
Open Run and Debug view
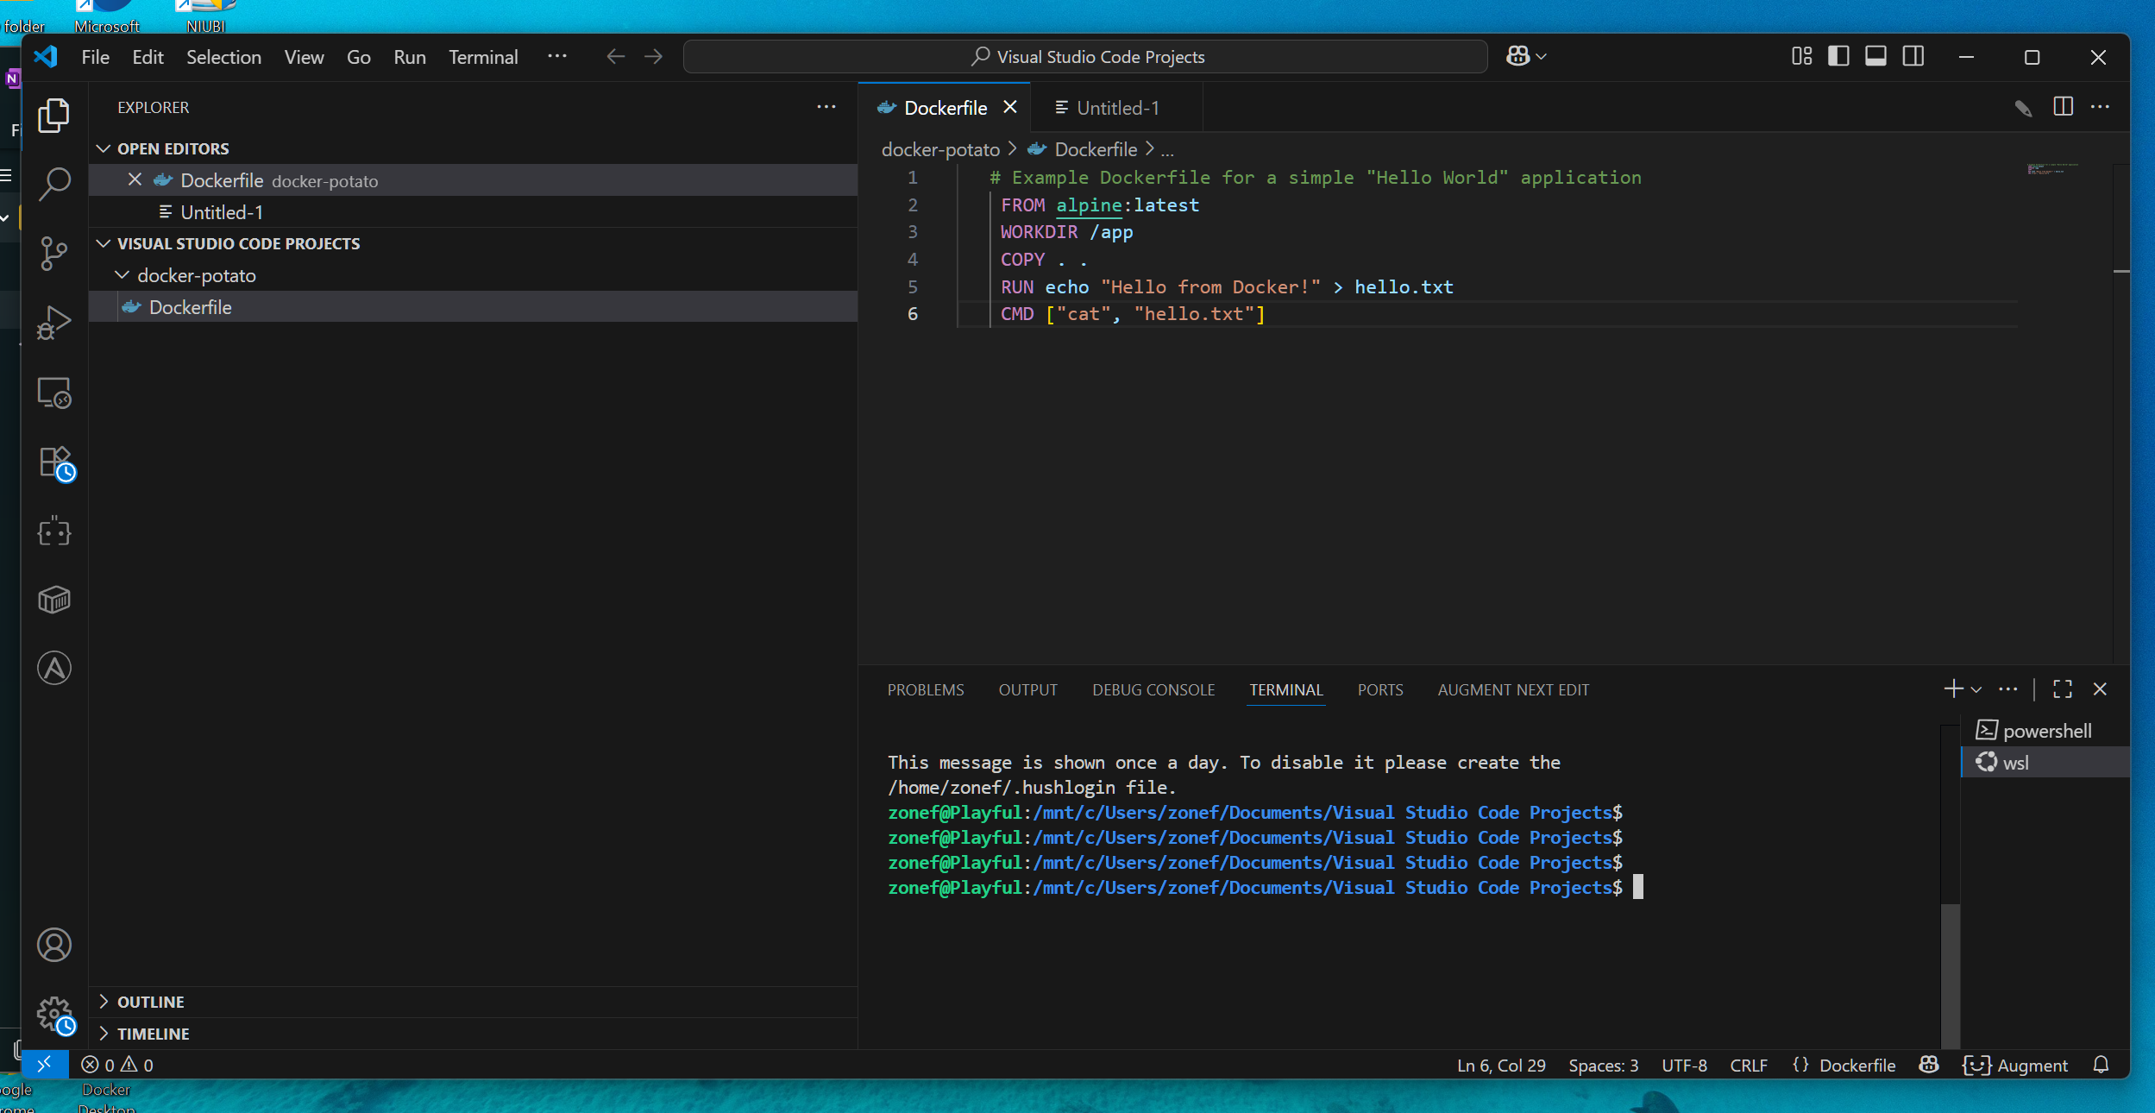click(x=54, y=324)
